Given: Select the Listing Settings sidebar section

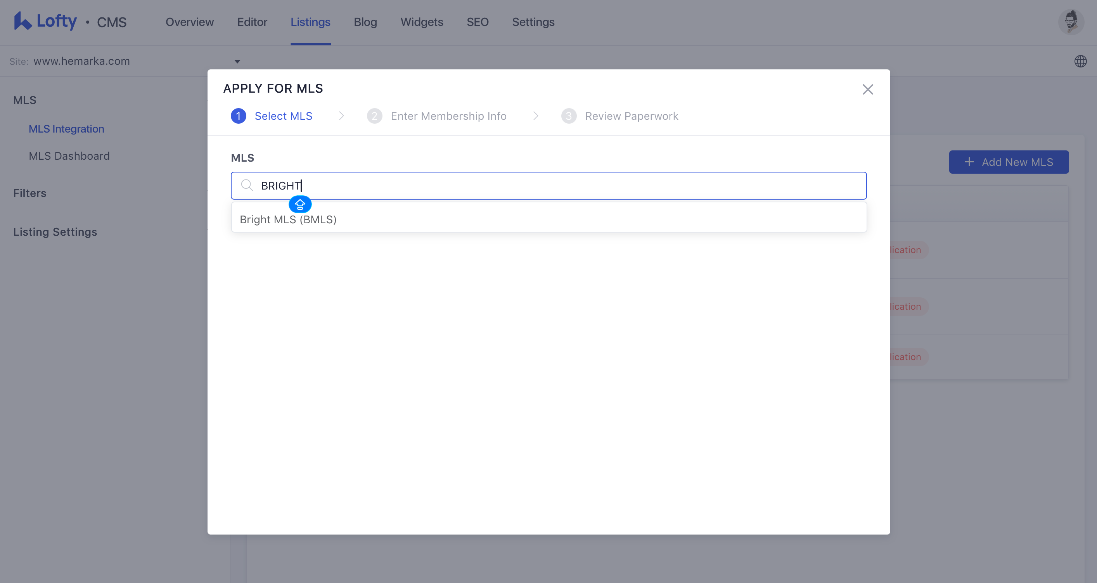Looking at the screenshot, I should coord(55,232).
